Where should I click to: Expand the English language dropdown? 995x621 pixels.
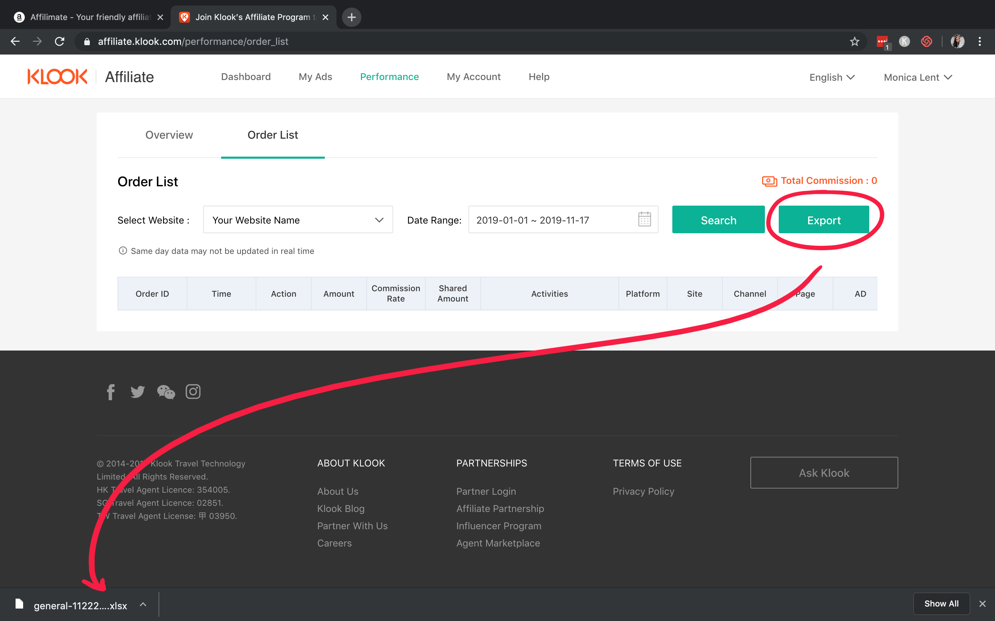click(832, 77)
